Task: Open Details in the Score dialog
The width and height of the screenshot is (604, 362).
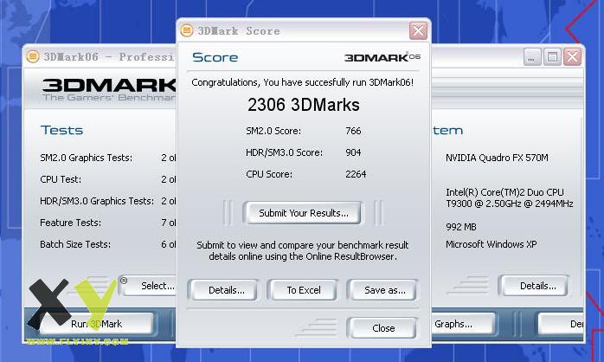Action: click(x=223, y=290)
